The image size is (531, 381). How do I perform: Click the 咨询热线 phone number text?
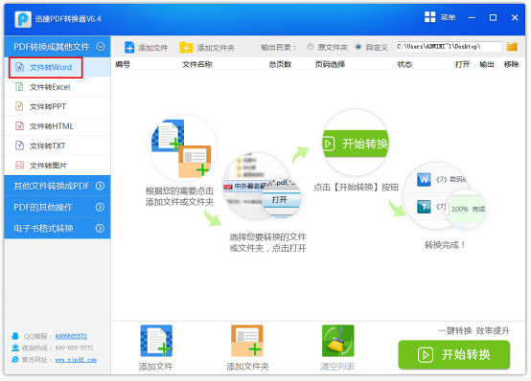74,347
